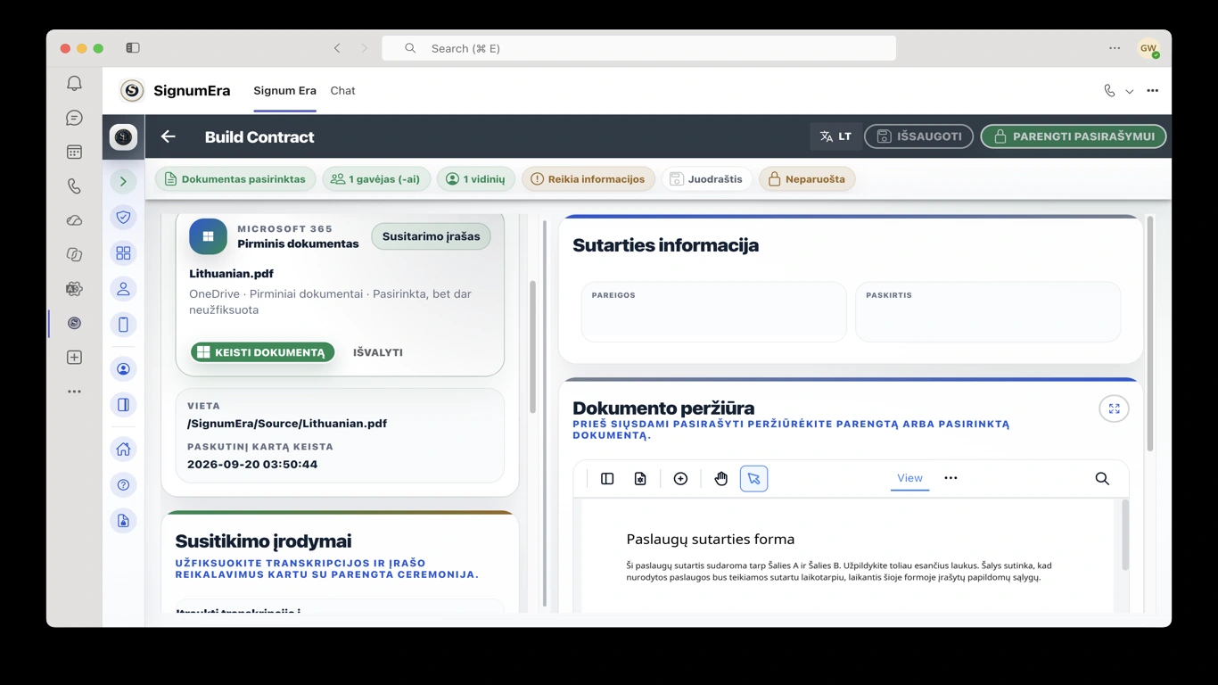Switch language with the LT toggle
This screenshot has height=685, width=1218.
pos(835,136)
